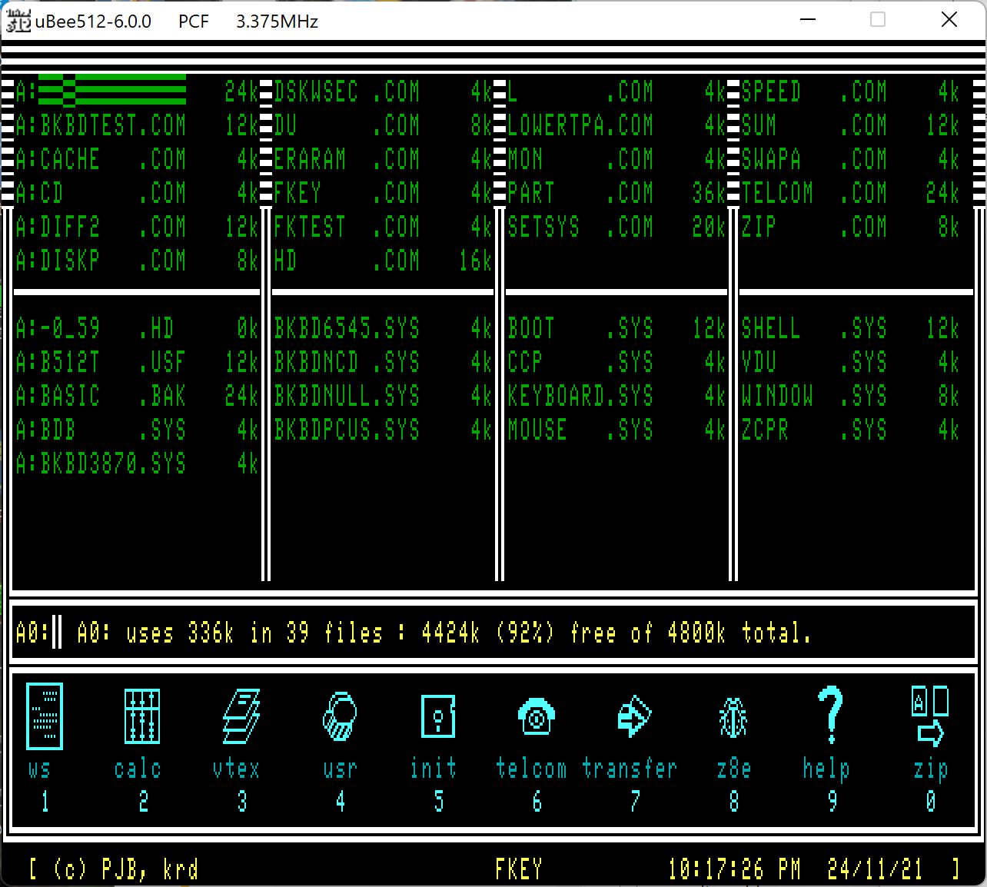Select FKEY.COM in the file list
Image resolution: width=987 pixels, height=887 pixels.
[347, 193]
